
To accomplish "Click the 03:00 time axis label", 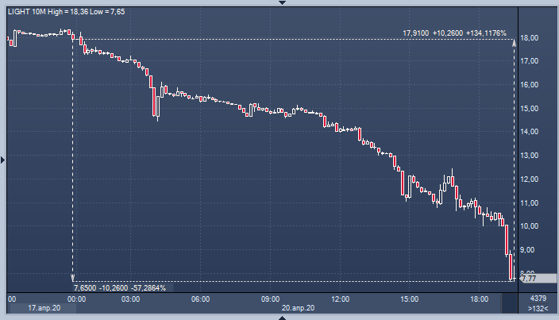I will (132, 299).
